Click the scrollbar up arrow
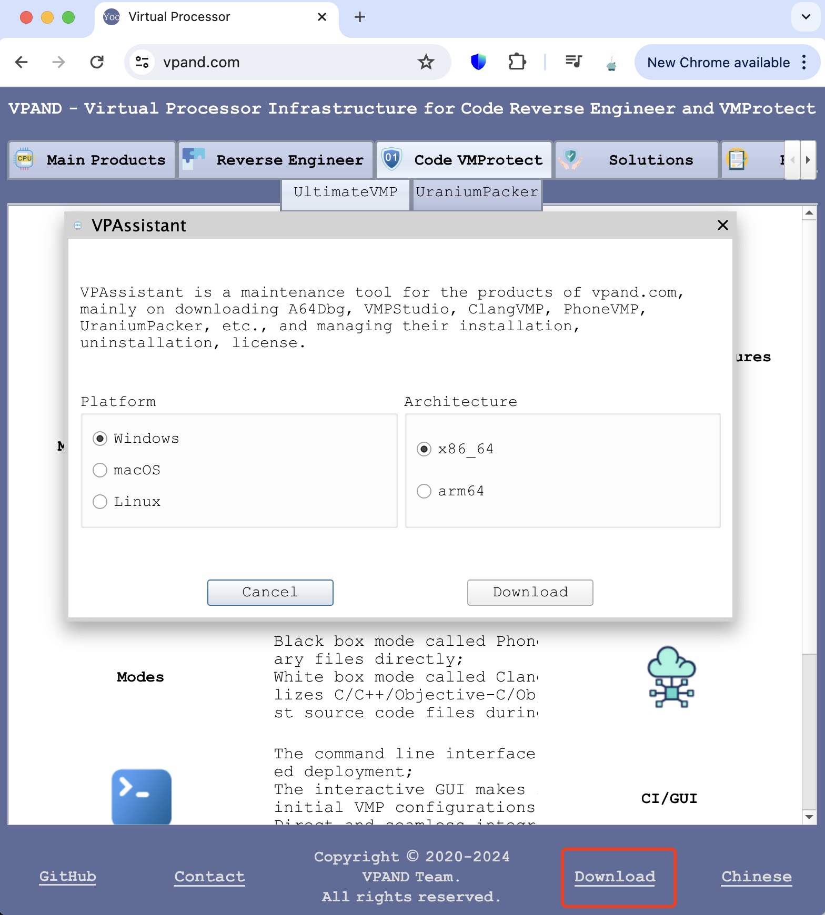Image resolution: width=825 pixels, height=915 pixels. coord(809,213)
